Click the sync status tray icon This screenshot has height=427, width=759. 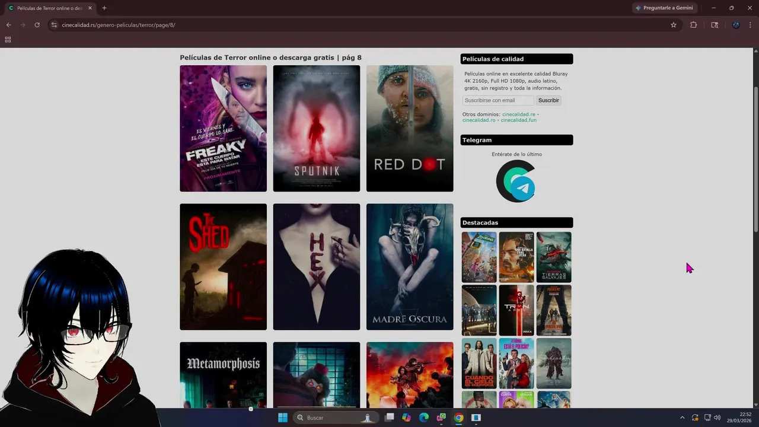(x=695, y=418)
